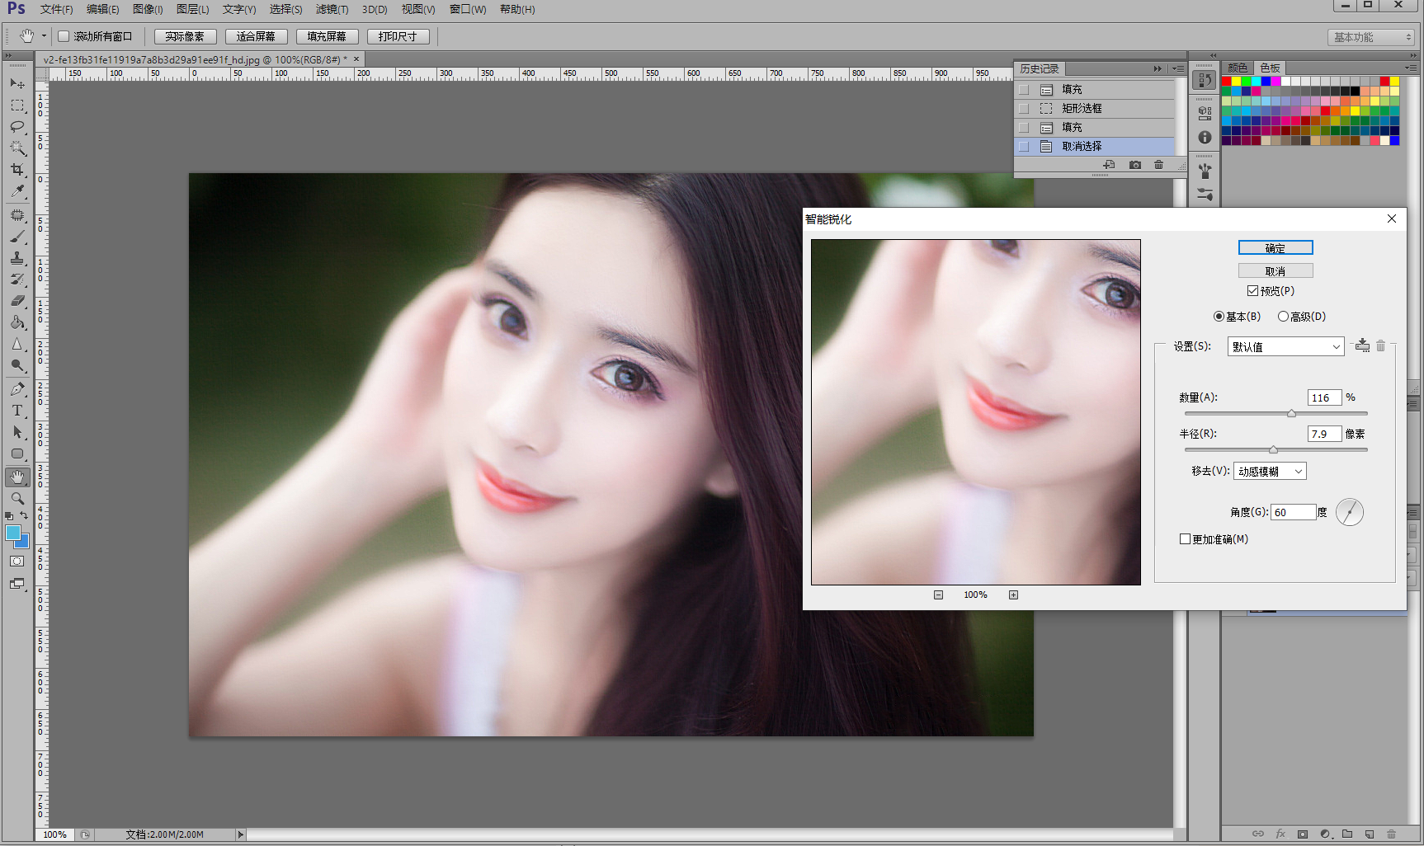Select the Lasso tool
The height and width of the screenshot is (846, 1424).
(17, 126)
